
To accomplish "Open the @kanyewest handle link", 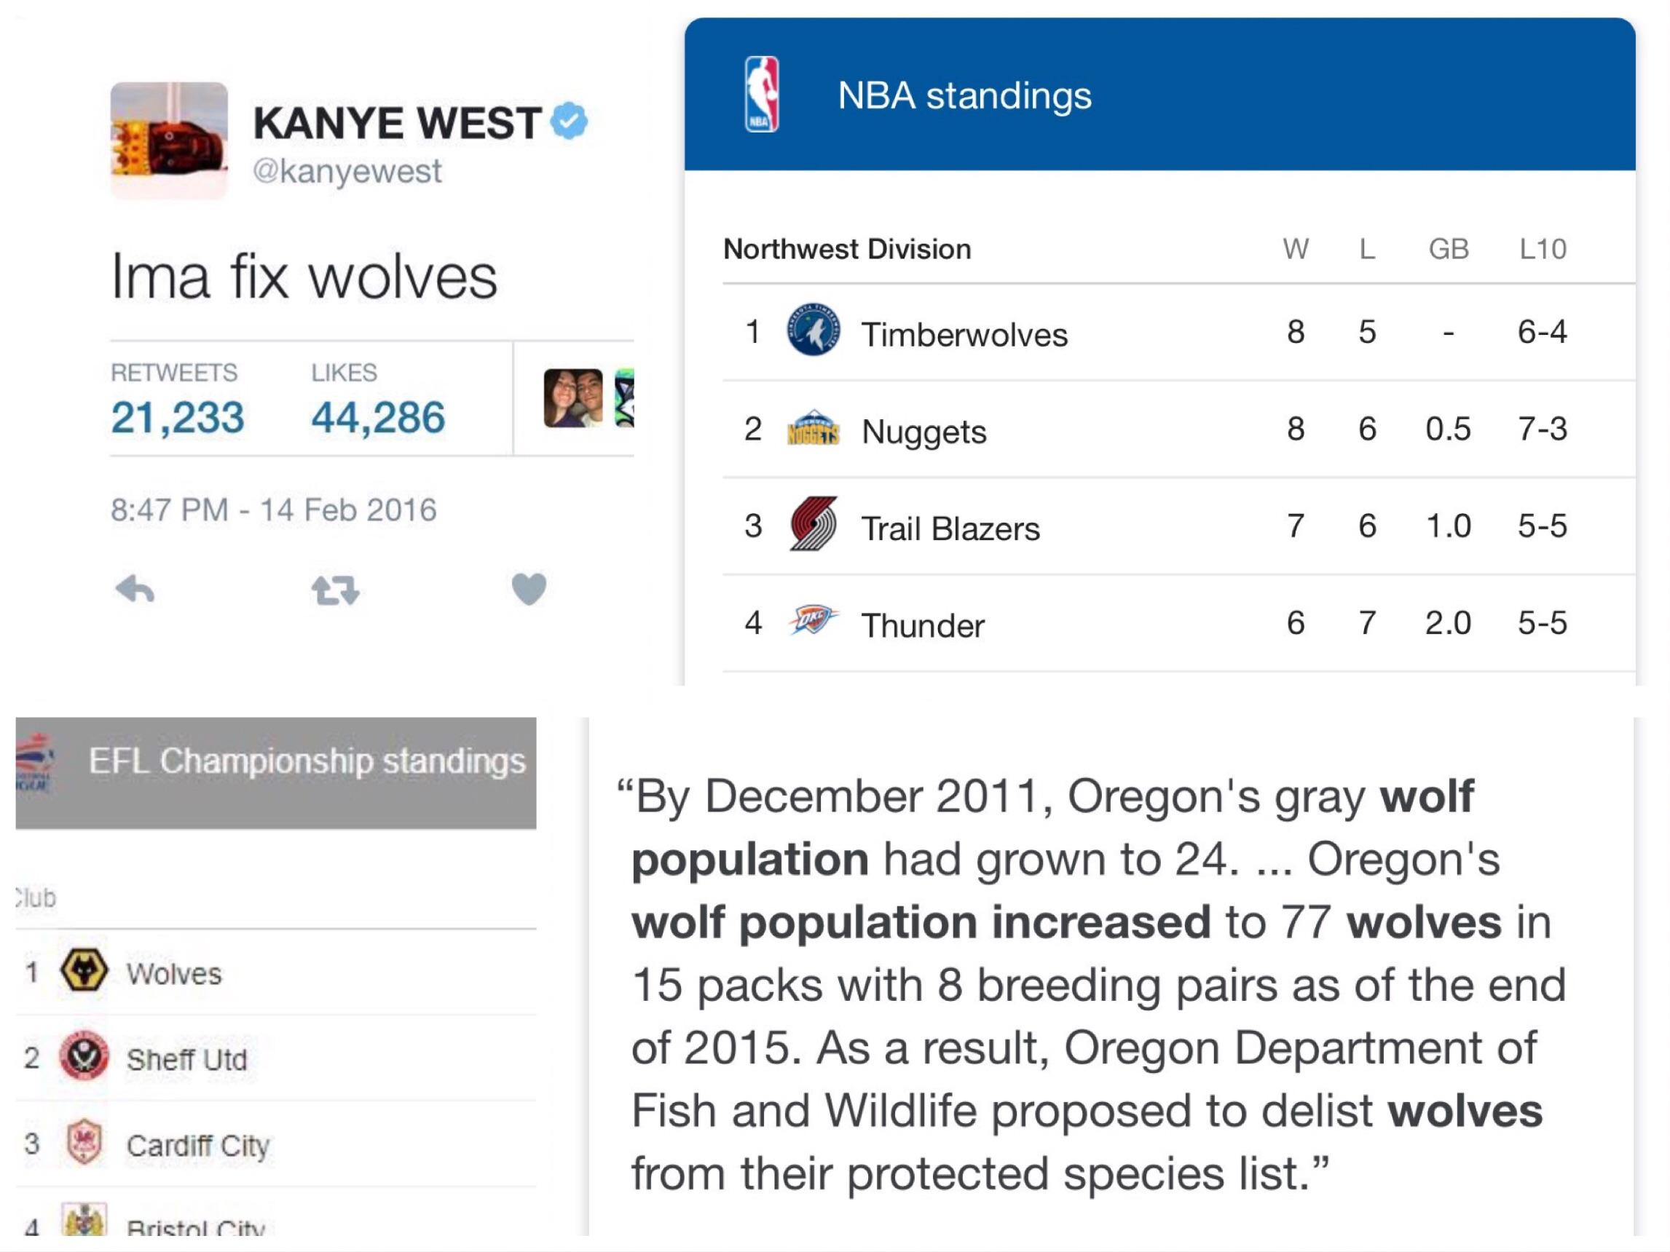I will point(347,171).
